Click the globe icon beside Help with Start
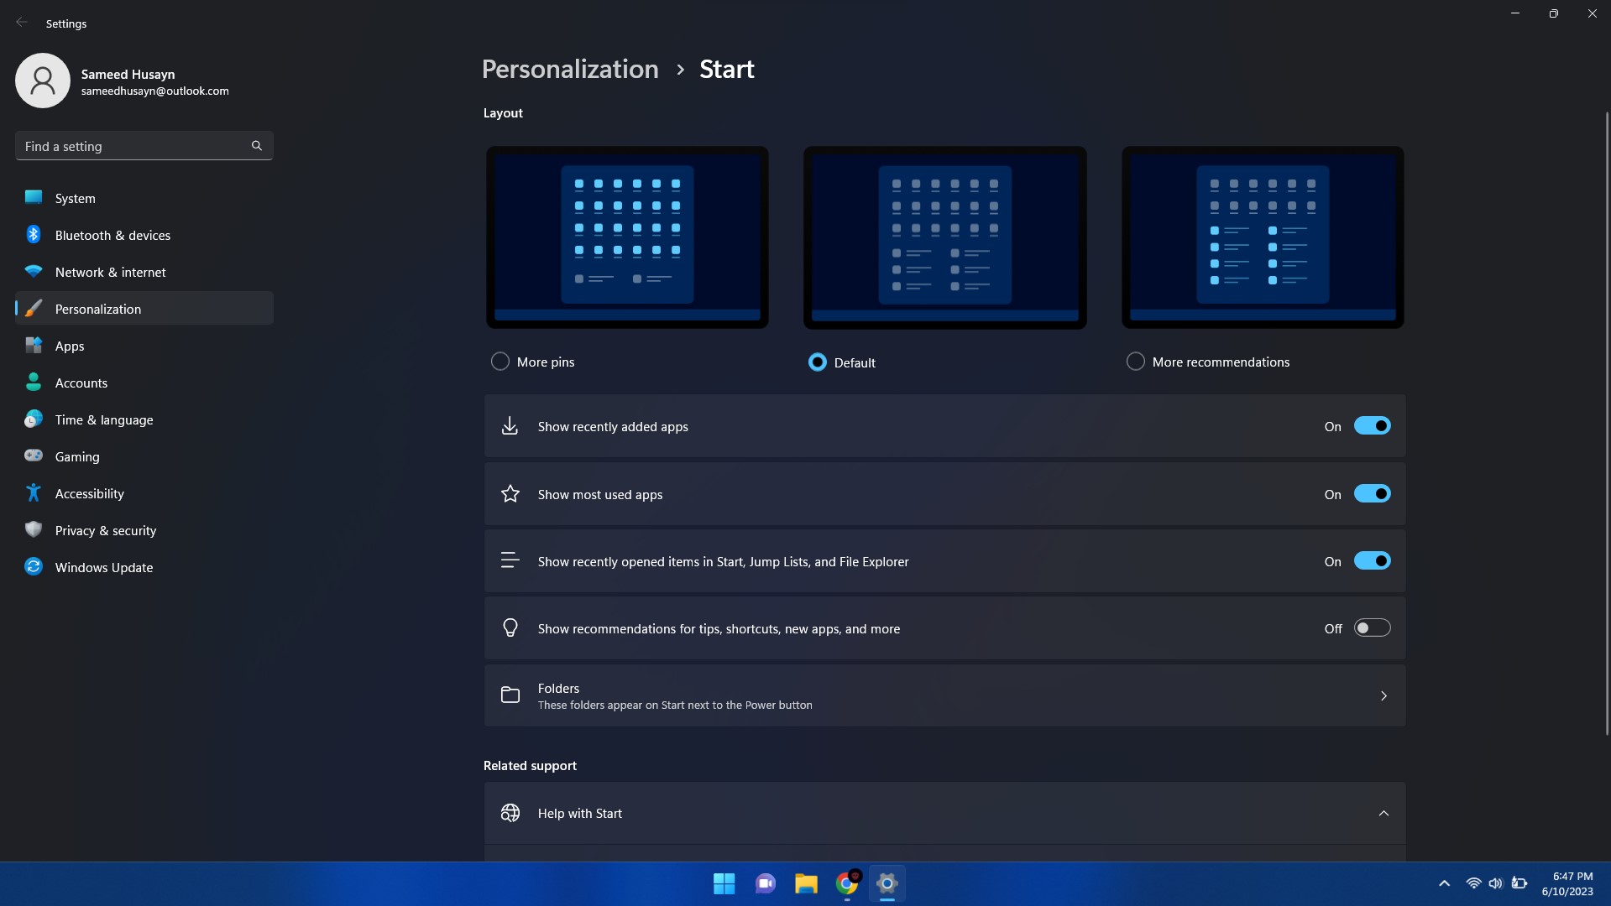Viewport: 1611px width, 906px height. 510,813
